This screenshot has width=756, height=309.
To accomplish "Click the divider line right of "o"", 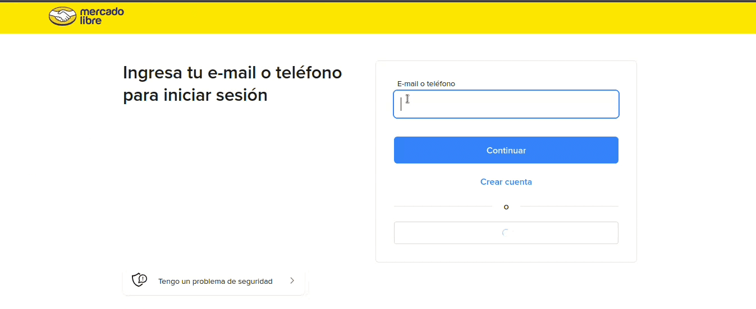I will (x=569, y=207).
